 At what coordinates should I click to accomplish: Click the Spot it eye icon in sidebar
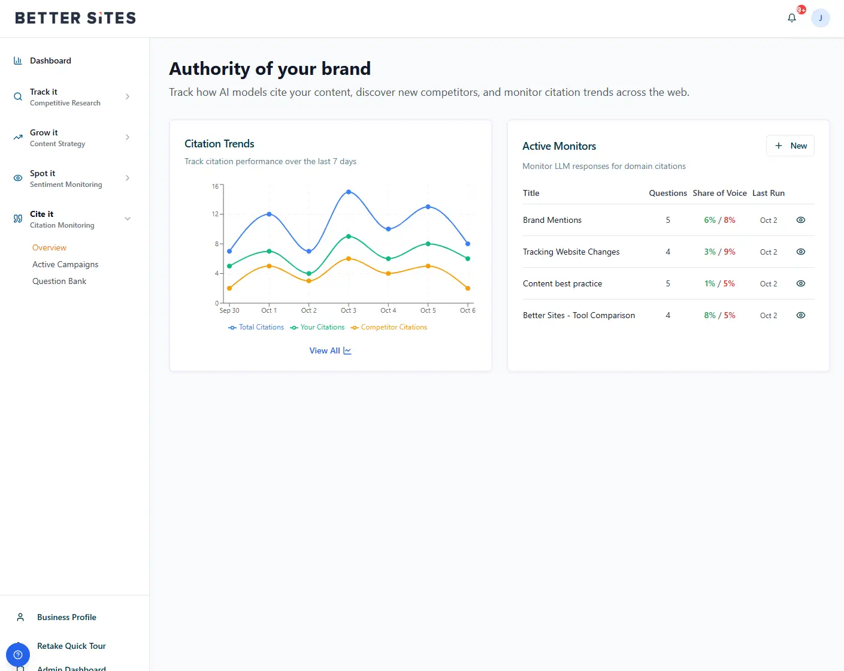[18, 178]
